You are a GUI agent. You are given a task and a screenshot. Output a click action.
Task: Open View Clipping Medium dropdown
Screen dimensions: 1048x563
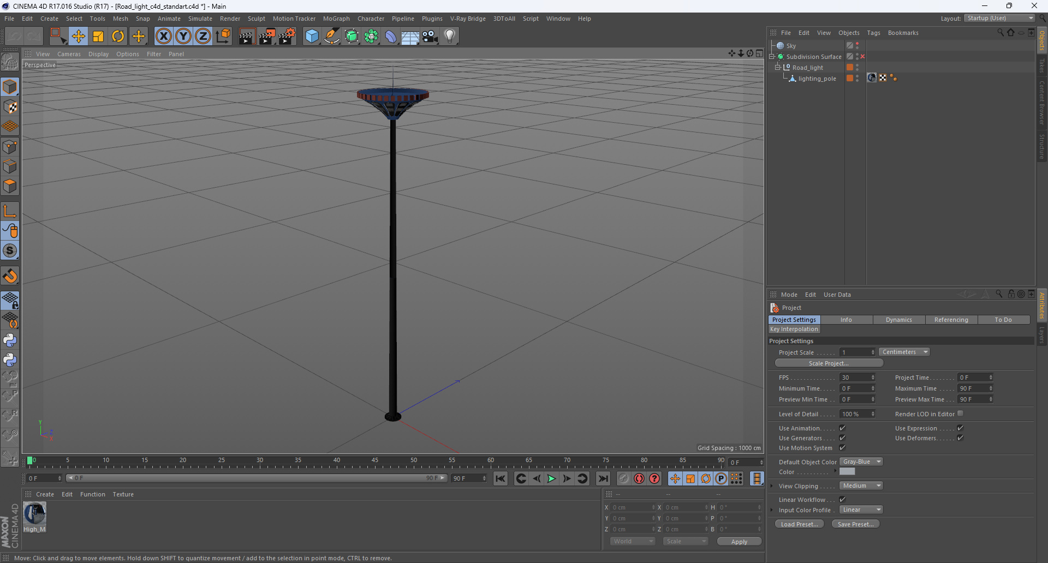pos(861,486)
